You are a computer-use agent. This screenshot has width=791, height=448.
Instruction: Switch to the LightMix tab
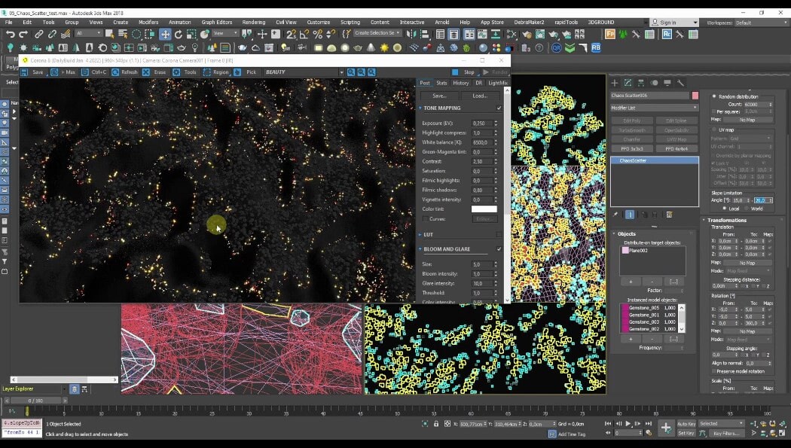[x=497, y=83]
